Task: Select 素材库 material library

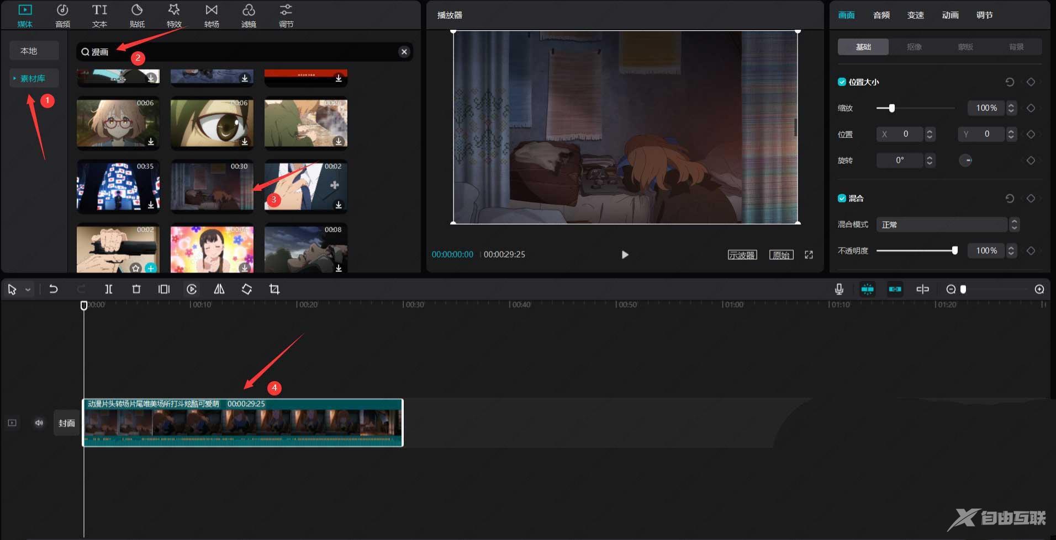Action: (34, 78)
